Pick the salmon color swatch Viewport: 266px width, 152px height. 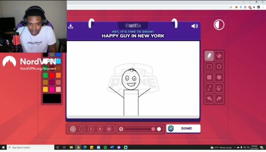point(58,82)
